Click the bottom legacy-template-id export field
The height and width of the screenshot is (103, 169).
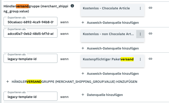click(30, 97)
